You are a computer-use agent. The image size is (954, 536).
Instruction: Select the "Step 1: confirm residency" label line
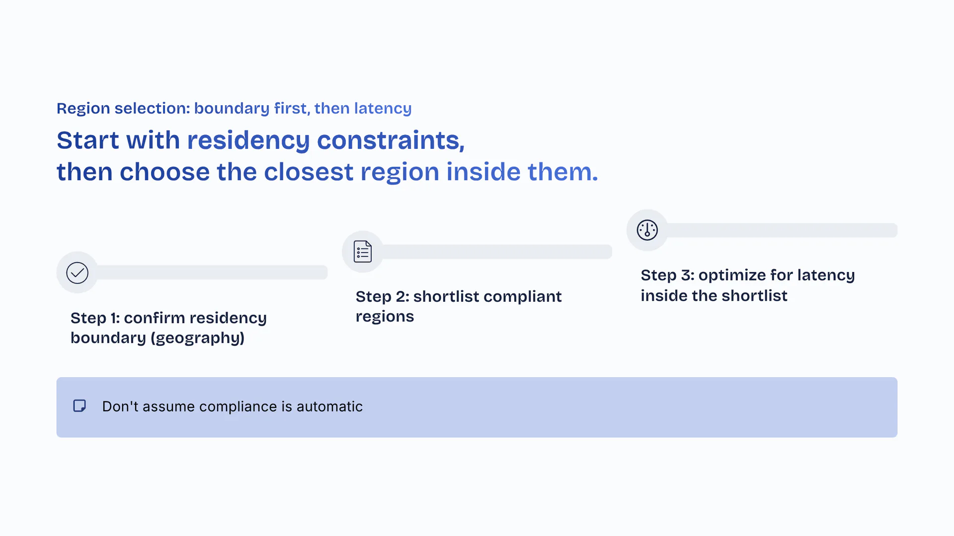[168, 318]
